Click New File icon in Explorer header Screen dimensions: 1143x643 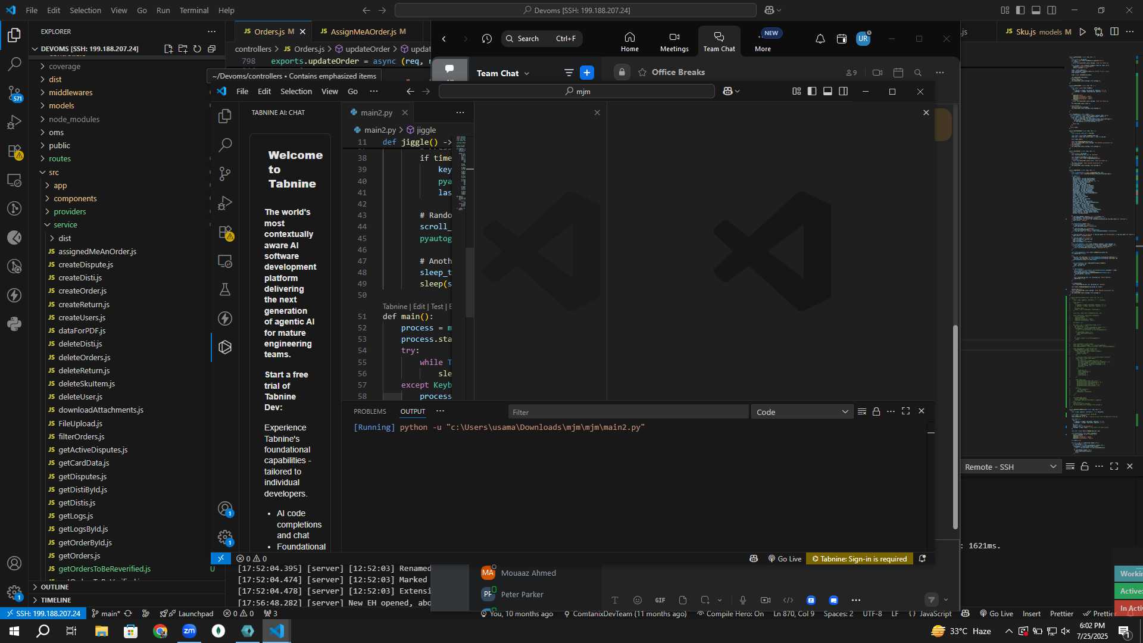pos(168,49)
